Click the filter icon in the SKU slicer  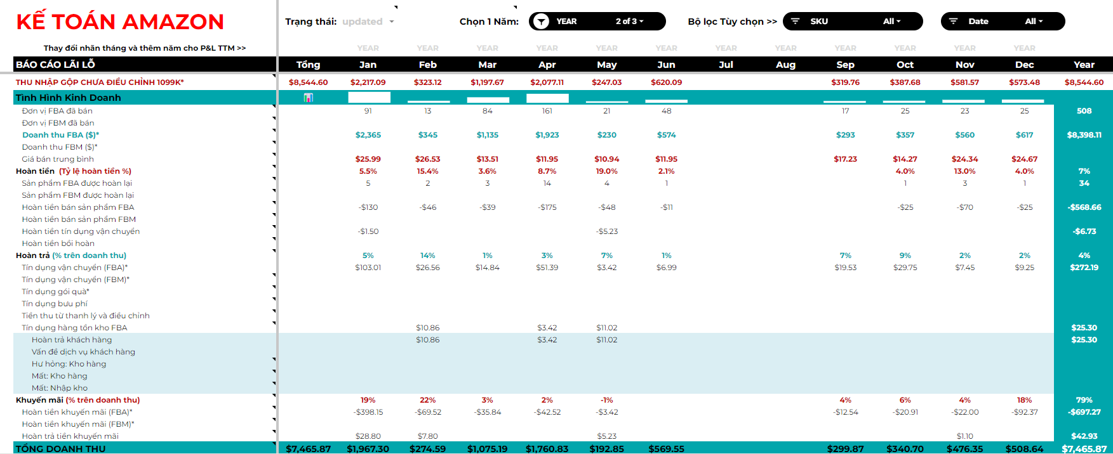tap(795, 22)
